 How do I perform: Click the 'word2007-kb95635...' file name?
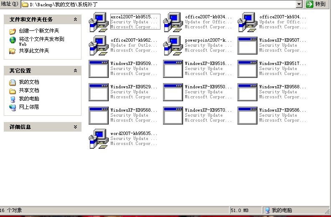point(134,133)
